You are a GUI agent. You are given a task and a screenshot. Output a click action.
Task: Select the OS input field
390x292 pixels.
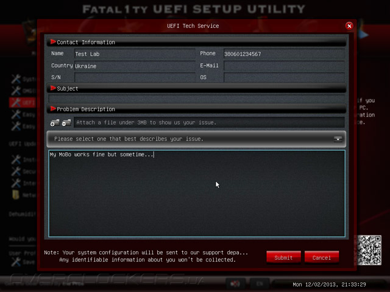click(284, 77)
